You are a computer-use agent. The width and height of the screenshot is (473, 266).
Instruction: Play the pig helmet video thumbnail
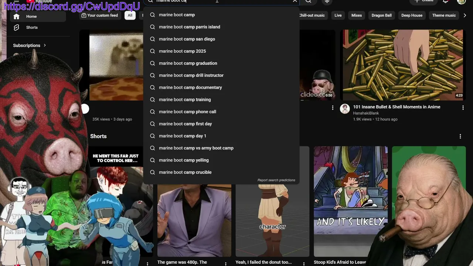tap(317, 65)
